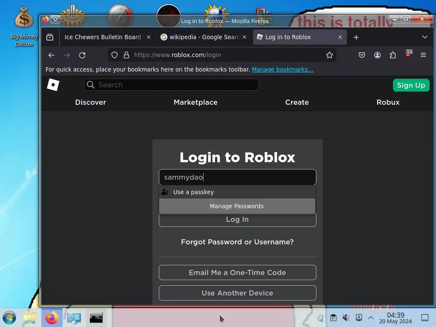This screenshot has width=436, height=327.
Task: Open Firefox hamburger application menu
Action: click(423, 55)
